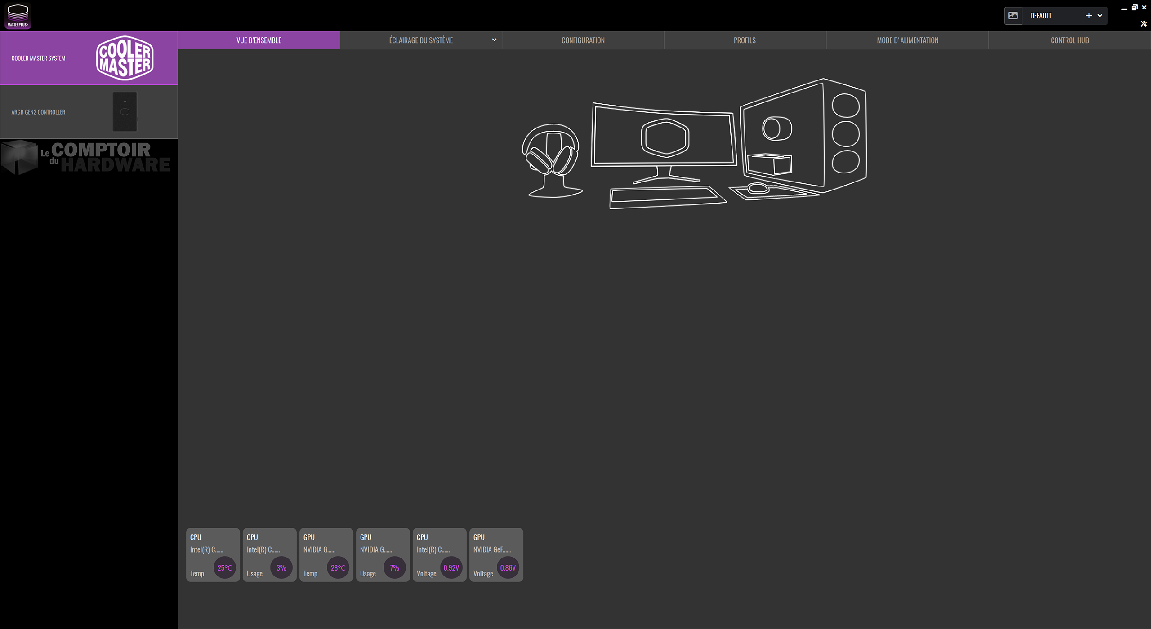
Task: Open the Profils tab
Action: coord(745,40)
